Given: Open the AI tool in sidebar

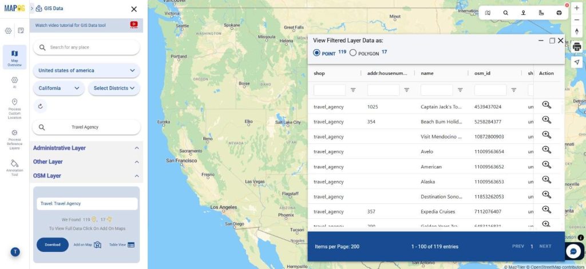Looking at the screenshot, I should click(x=14, y=82).
